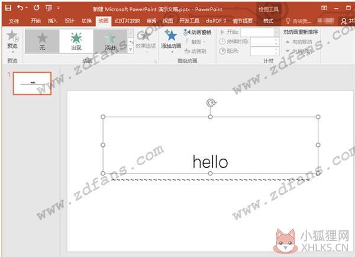Expand the 预览 (Preview) dropdown arrow
The width and height of the screenshot is (355, 257).
click(x=12, y=52)
